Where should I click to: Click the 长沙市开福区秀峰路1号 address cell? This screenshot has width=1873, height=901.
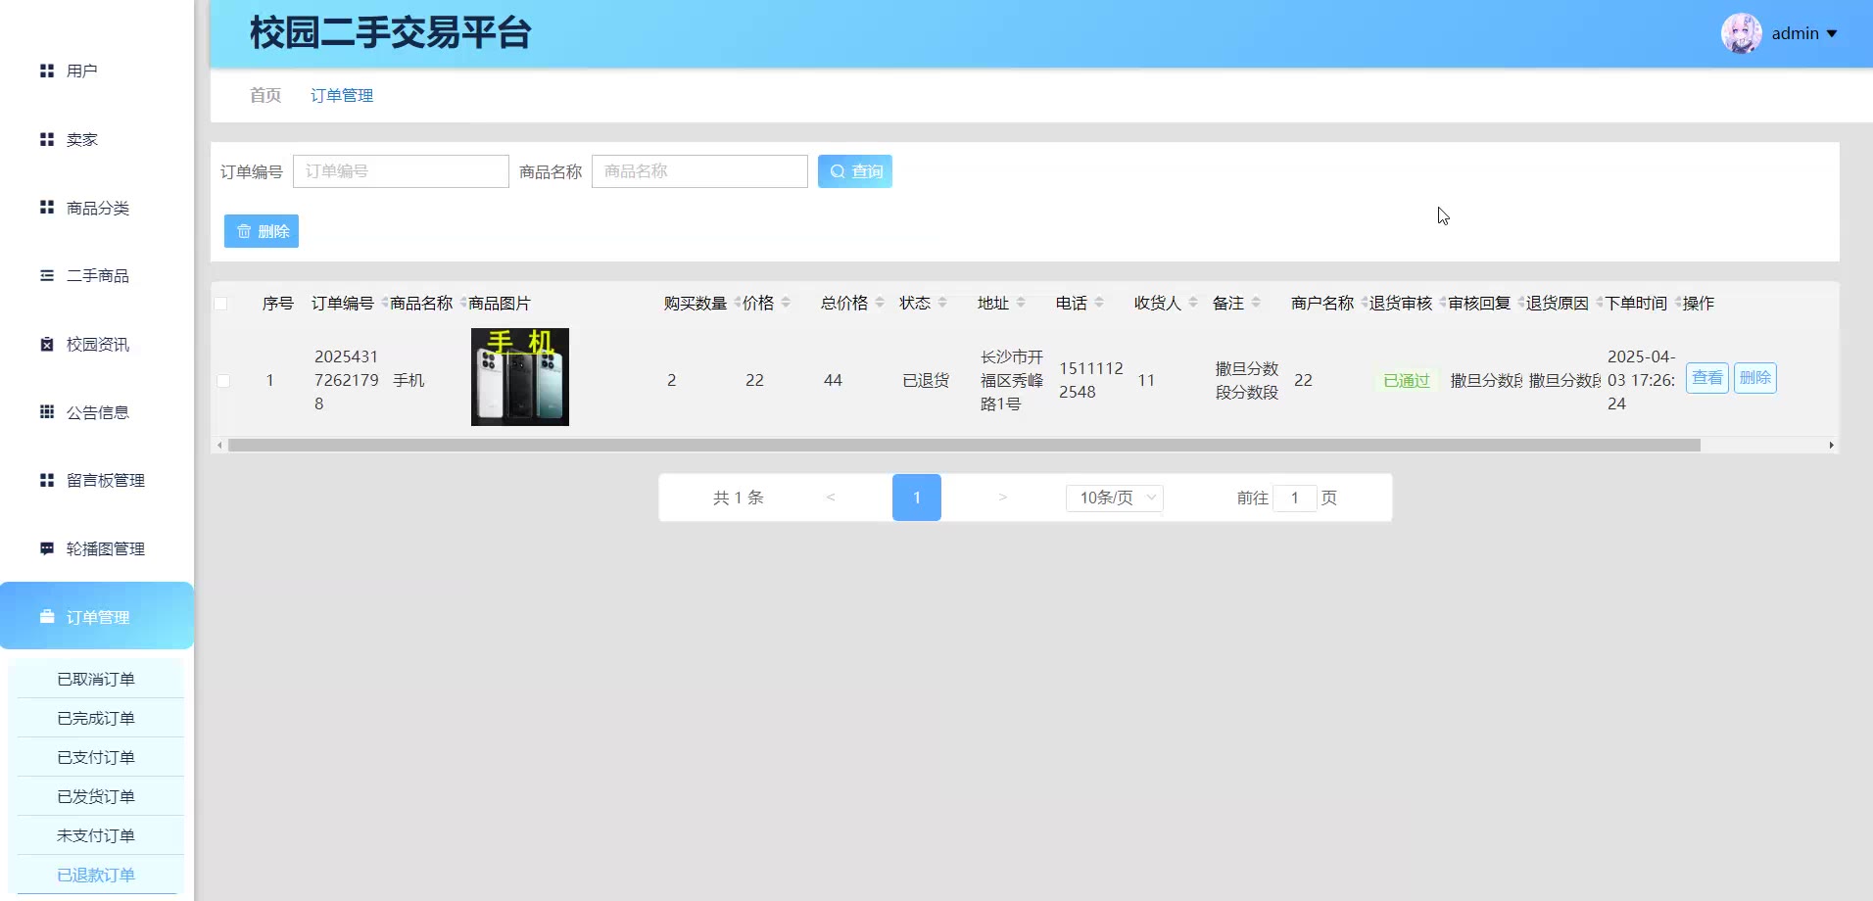pyautogui.click(x=1012, y=380)
